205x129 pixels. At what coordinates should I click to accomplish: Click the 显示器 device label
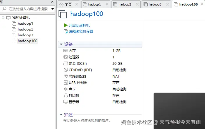(74, 102)
